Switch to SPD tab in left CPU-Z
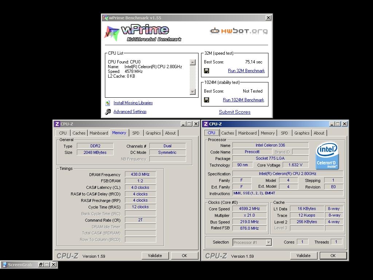The image size is (373, 280). (136, 133)
